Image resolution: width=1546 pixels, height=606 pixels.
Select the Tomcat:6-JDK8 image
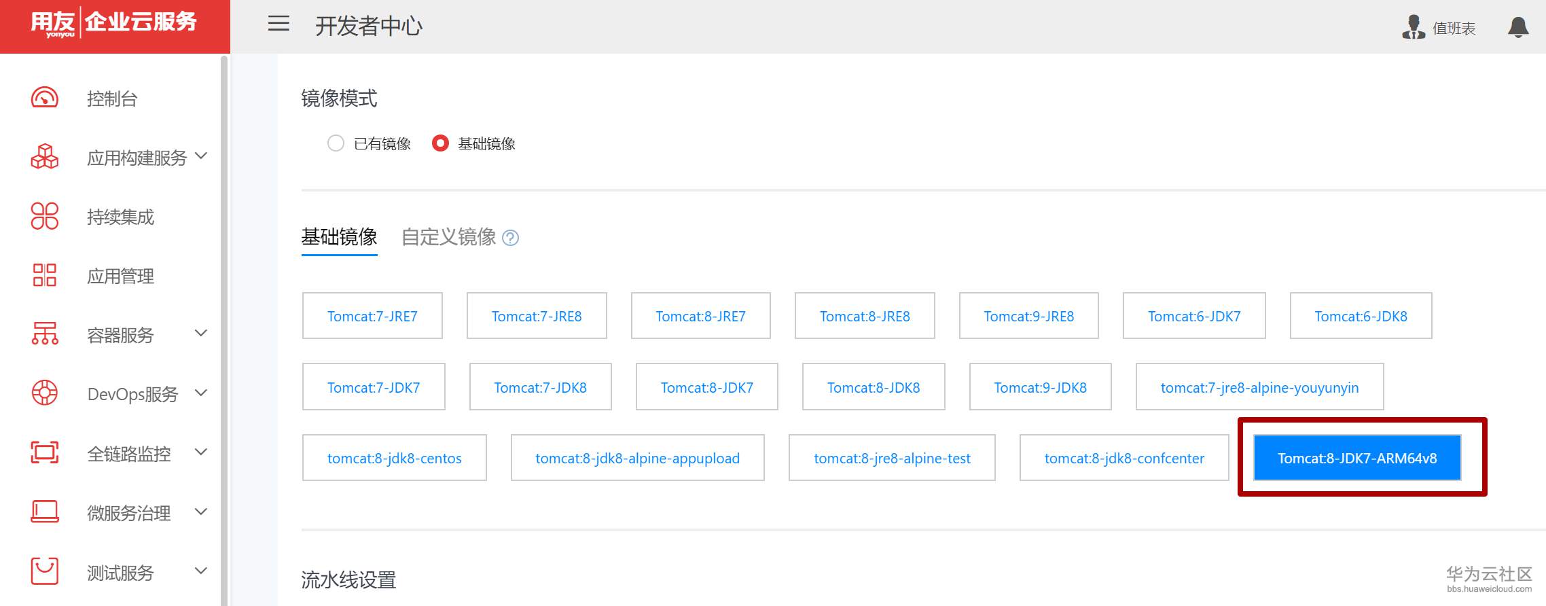(x=1361, y=316)
